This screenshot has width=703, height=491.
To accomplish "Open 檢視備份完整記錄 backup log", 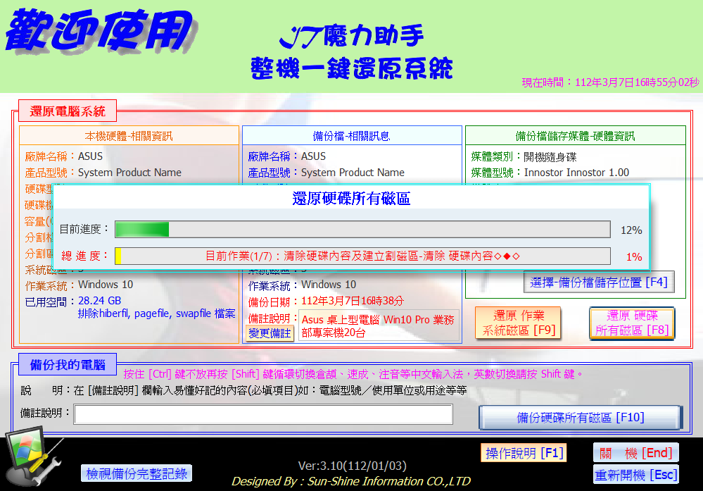I will (137, 473).
